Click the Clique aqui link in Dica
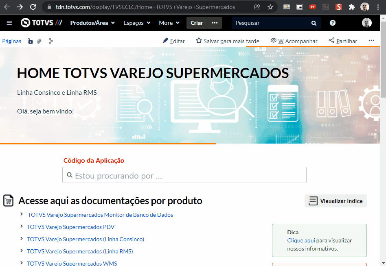Viewport: 386px width, 266px height. click(x=301, y=240)
